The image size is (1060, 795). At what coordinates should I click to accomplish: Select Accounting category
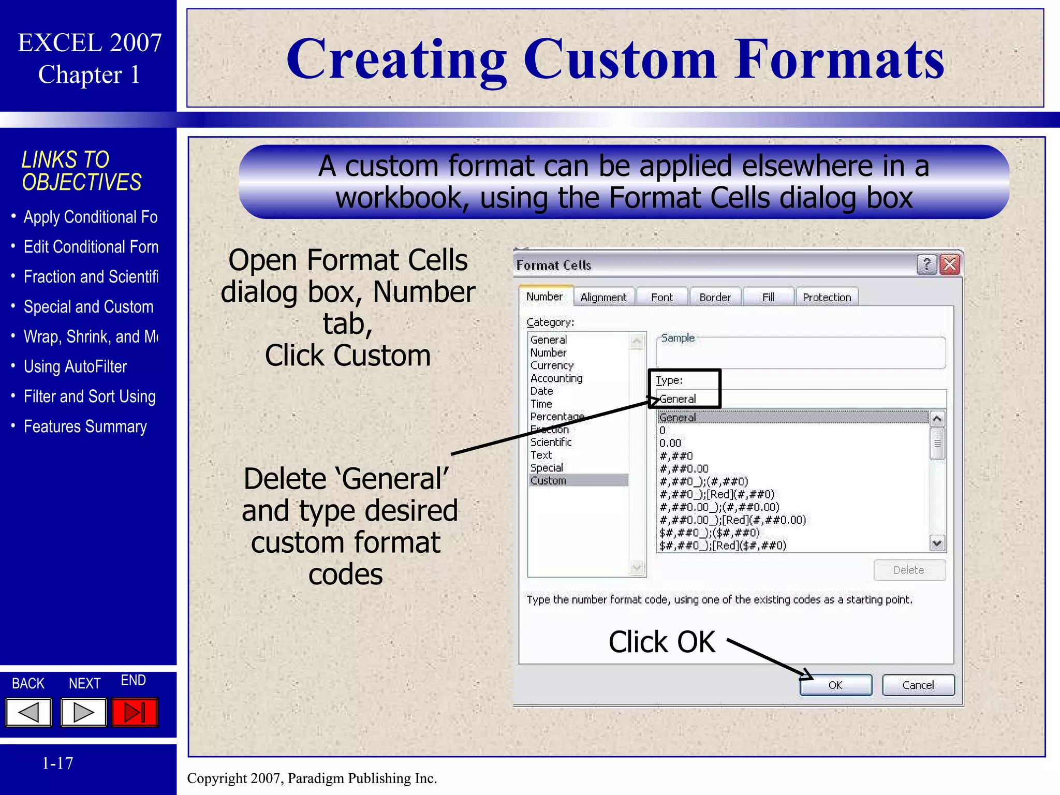point(556,378)
